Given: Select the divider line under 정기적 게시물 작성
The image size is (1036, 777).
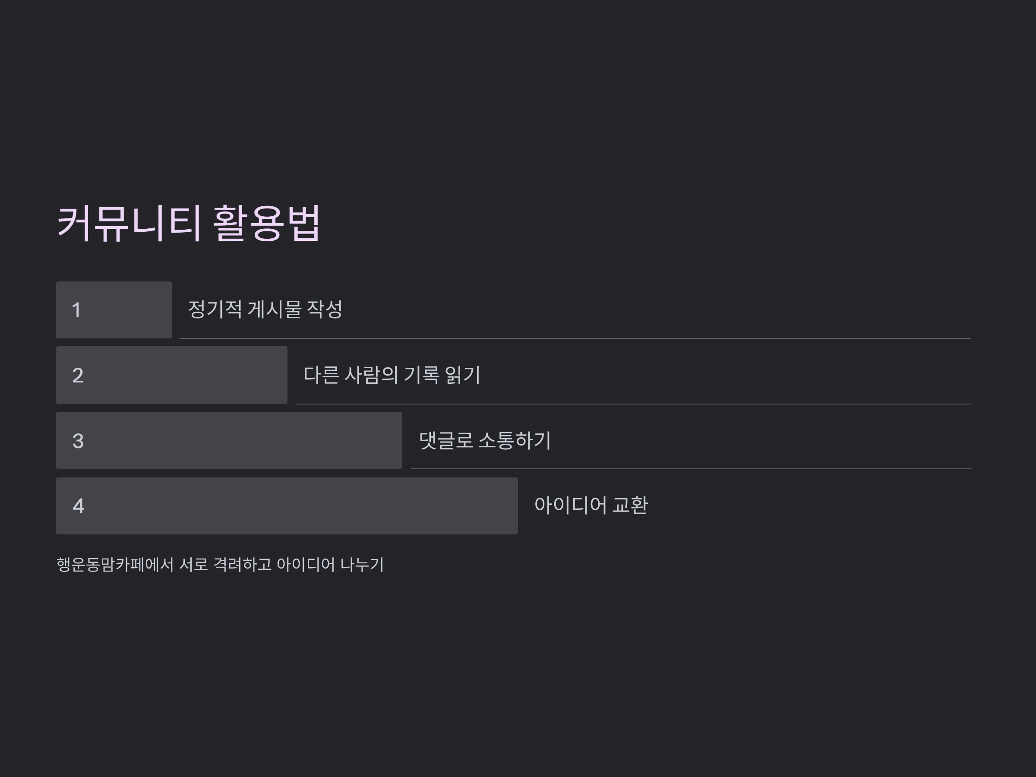Looking at the screenshot, I should (x=575, y=338).
